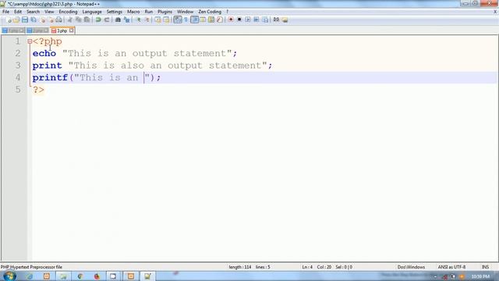499x281 pixels.
Task: Stop macro recording with the black square
Action: (x=239, y=20)
